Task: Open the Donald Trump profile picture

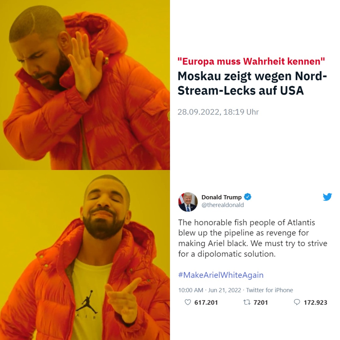Action: [x=188, y=202]
